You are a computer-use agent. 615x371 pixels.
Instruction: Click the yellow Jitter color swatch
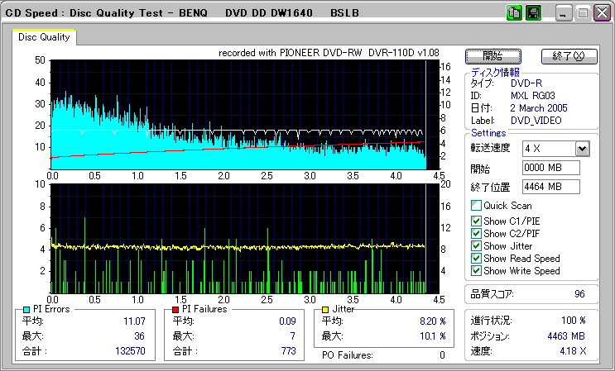[326, 309]
